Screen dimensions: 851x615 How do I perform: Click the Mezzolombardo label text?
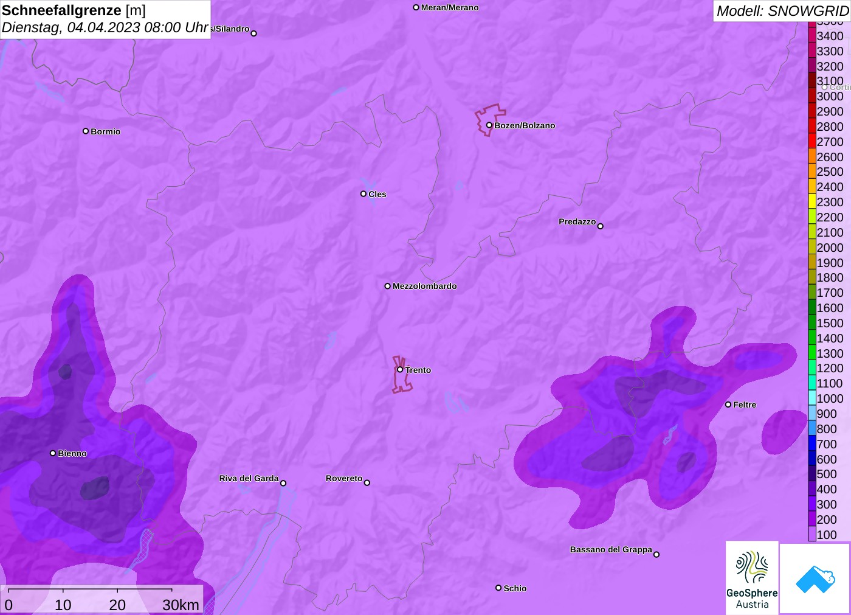[x=425, y=286]
